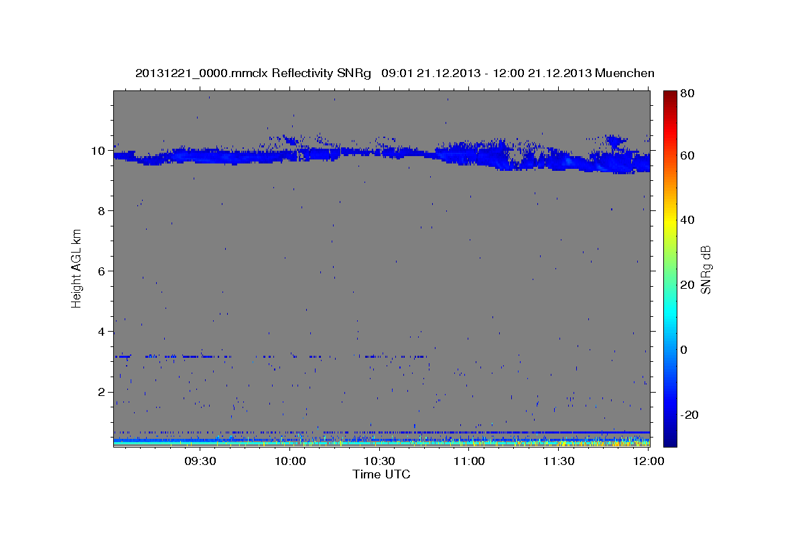The width and height of the screenshot is (804, 536).
Task: Click the 10:30 time tick label
Action: (x=379, y=461)
